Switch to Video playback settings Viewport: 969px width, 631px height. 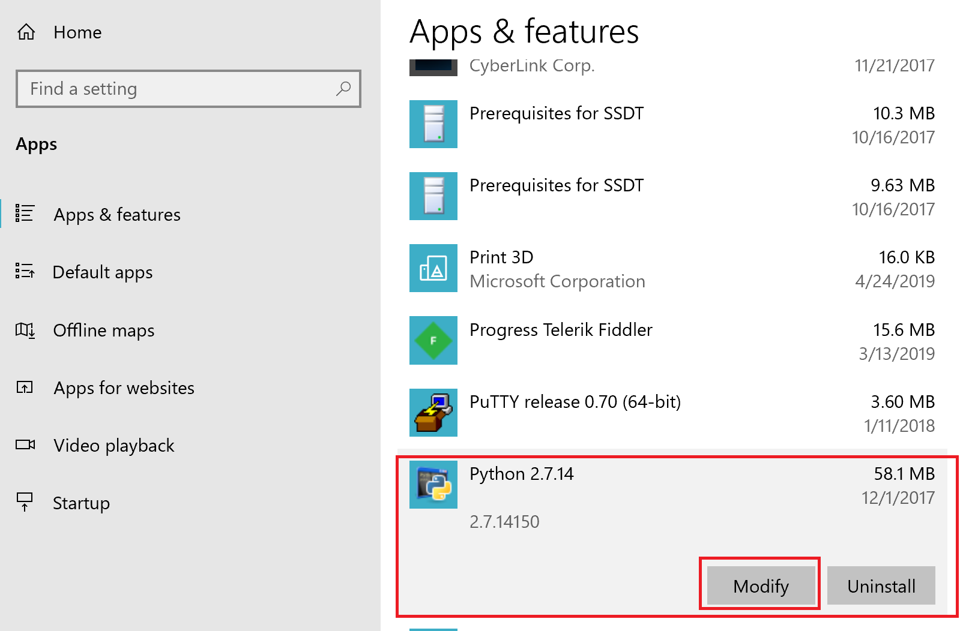pyautogui.click(x=114, y=446)
